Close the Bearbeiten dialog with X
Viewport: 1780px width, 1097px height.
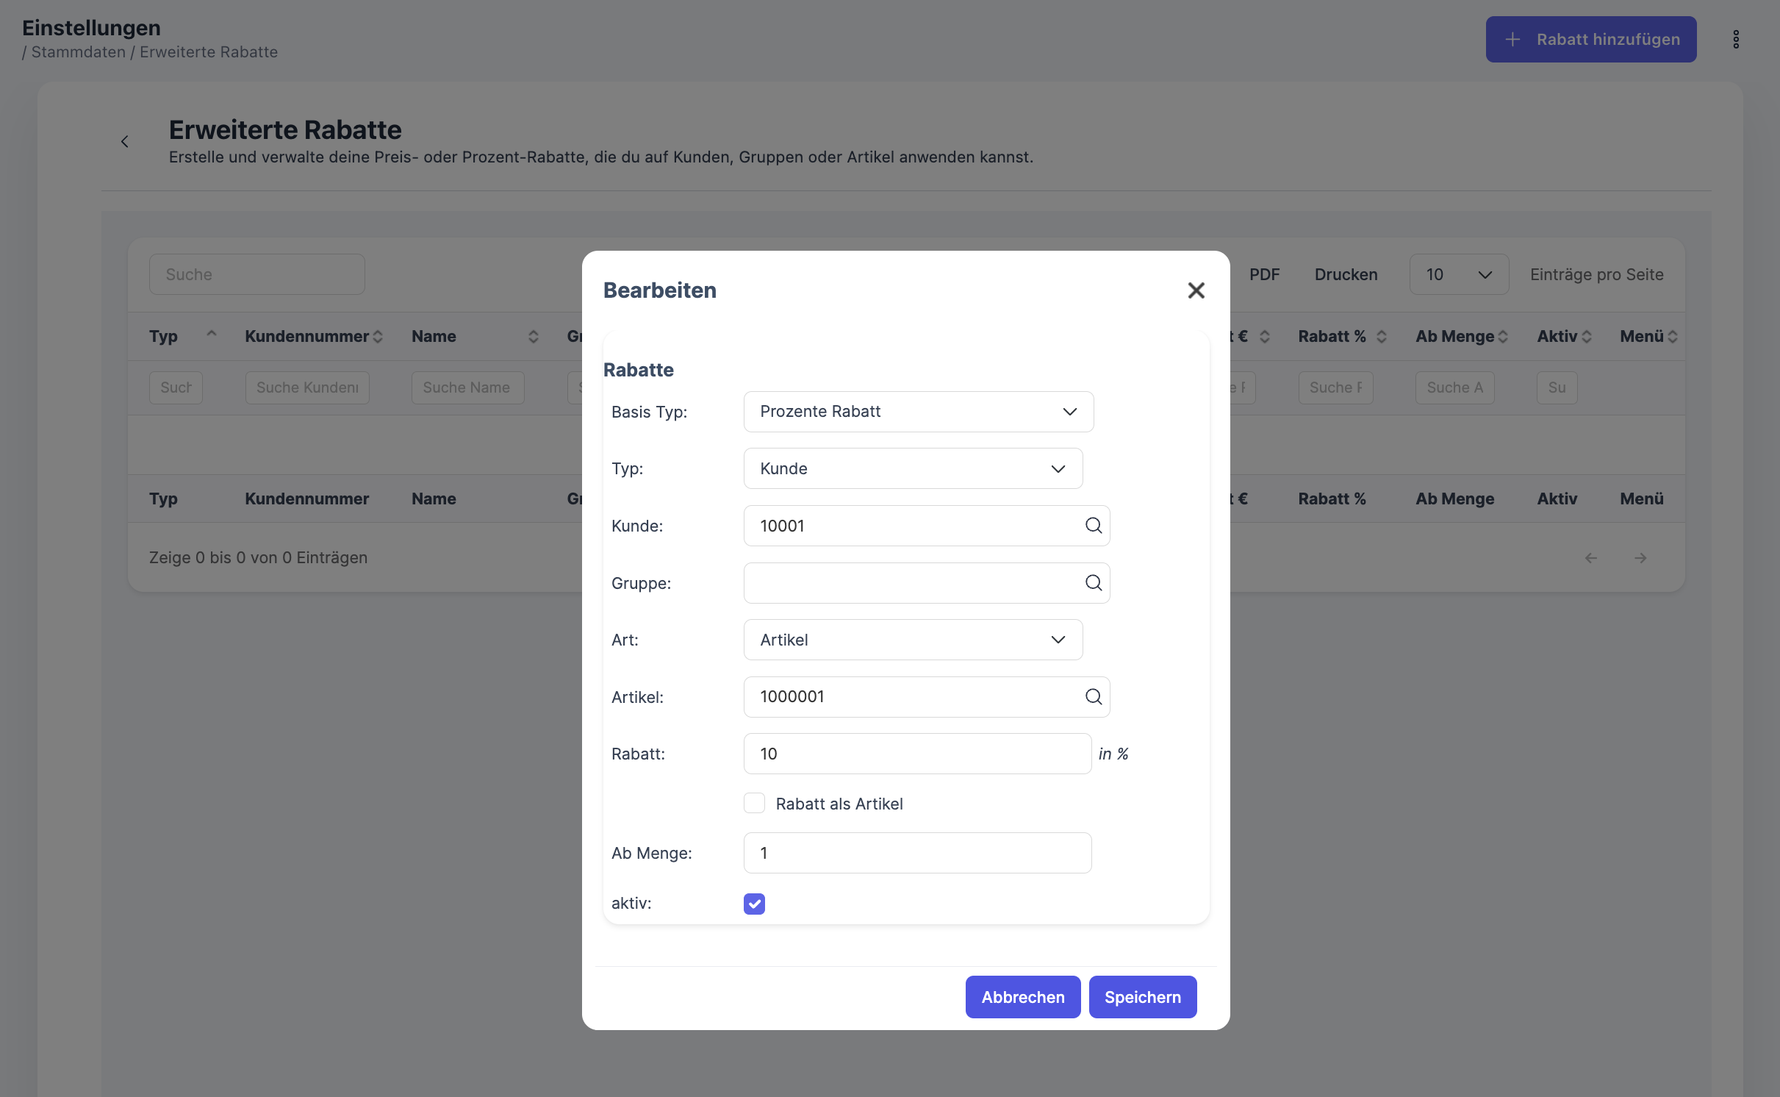tap(1196, 290)
